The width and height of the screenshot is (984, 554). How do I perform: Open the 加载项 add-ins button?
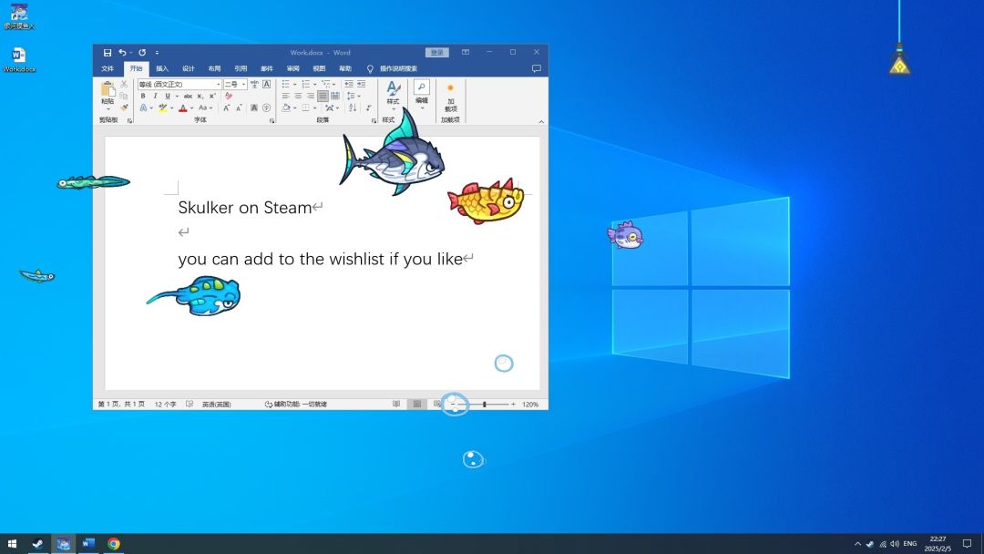[x=451, y=97]
